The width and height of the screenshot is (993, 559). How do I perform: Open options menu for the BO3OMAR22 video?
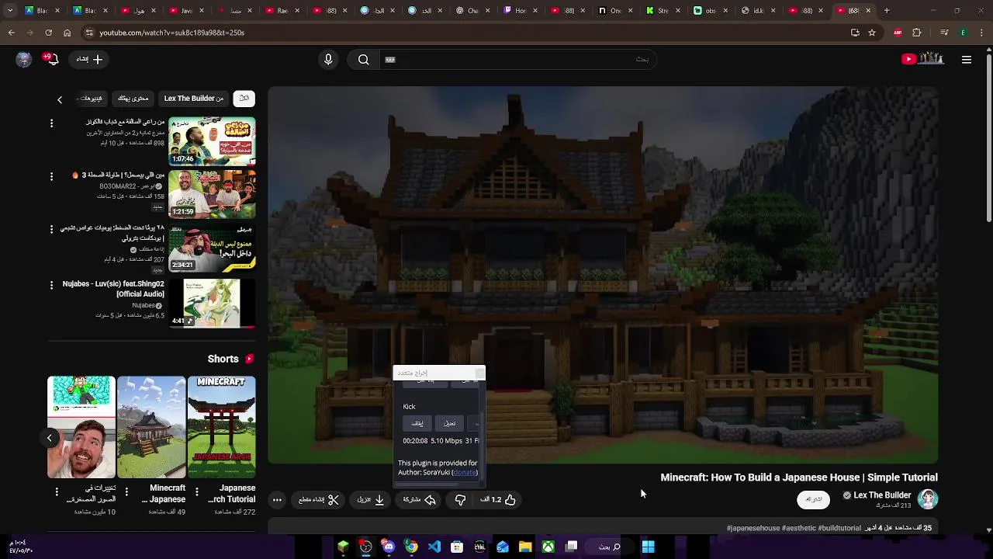click(x=51, y=177)
